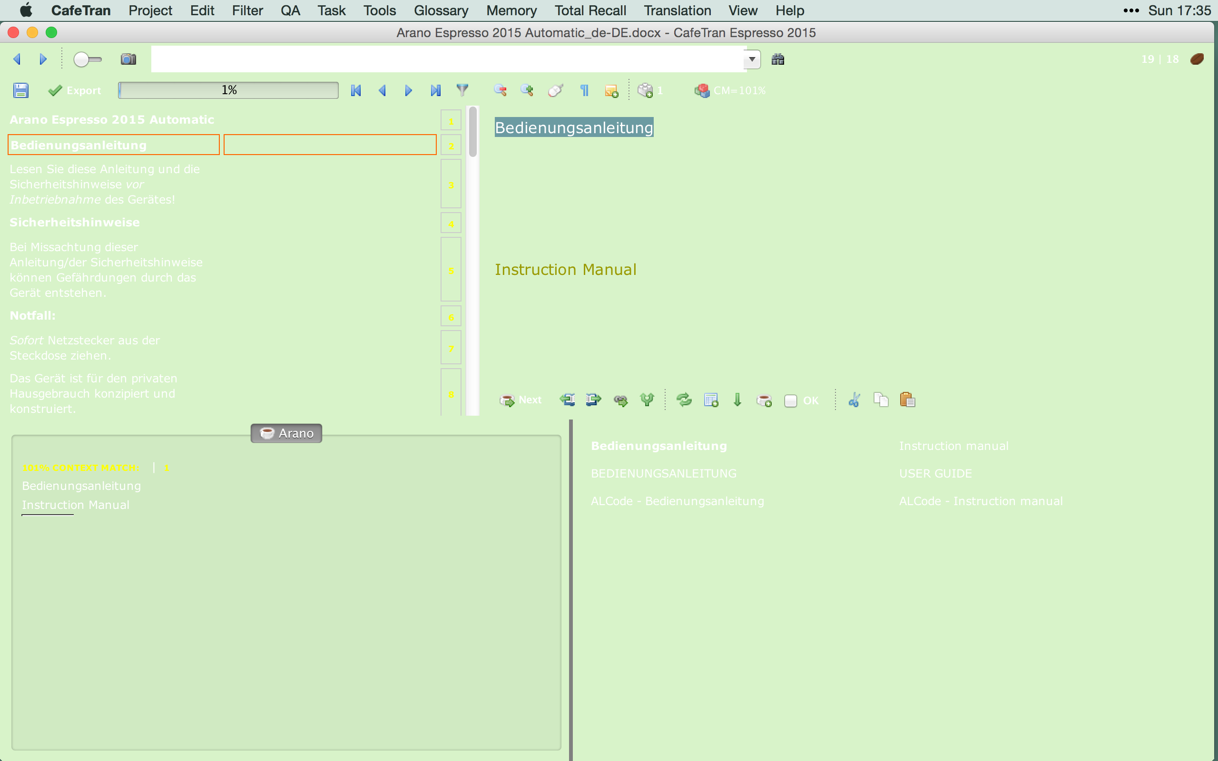The height and width of the screenshot is (761, 1218).
Task: Click the save project floppy disk icon
Action: click(20, 90)
